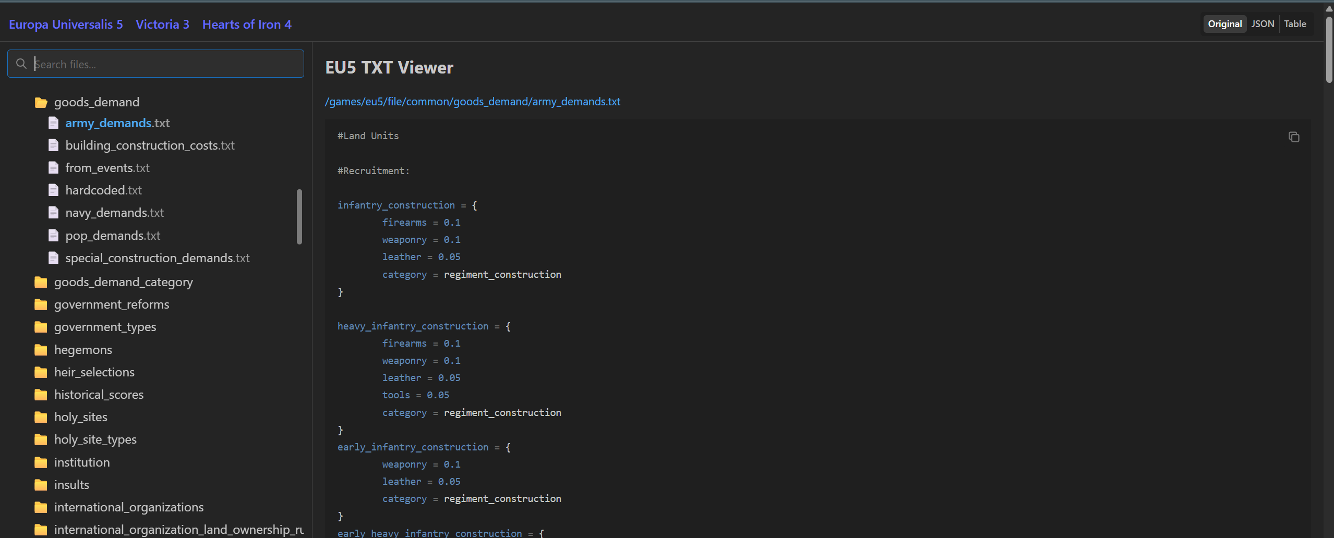Click the building_construction_costs.txt file icon
1334x538 pixels.
(53, 145)
